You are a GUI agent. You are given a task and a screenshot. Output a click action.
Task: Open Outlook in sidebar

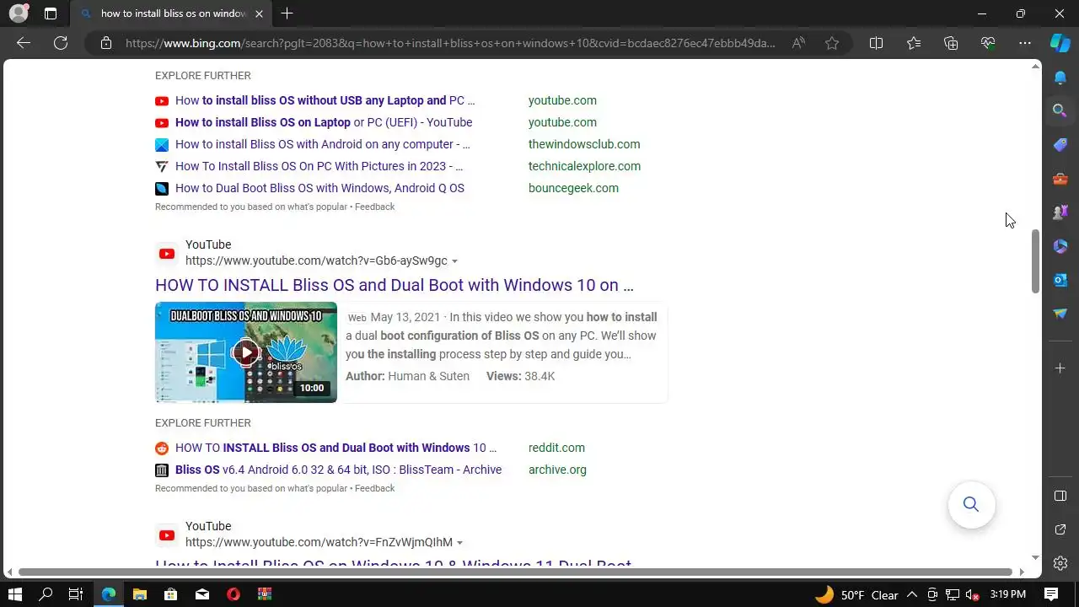pyautogui.click(x=1060, y=280)
